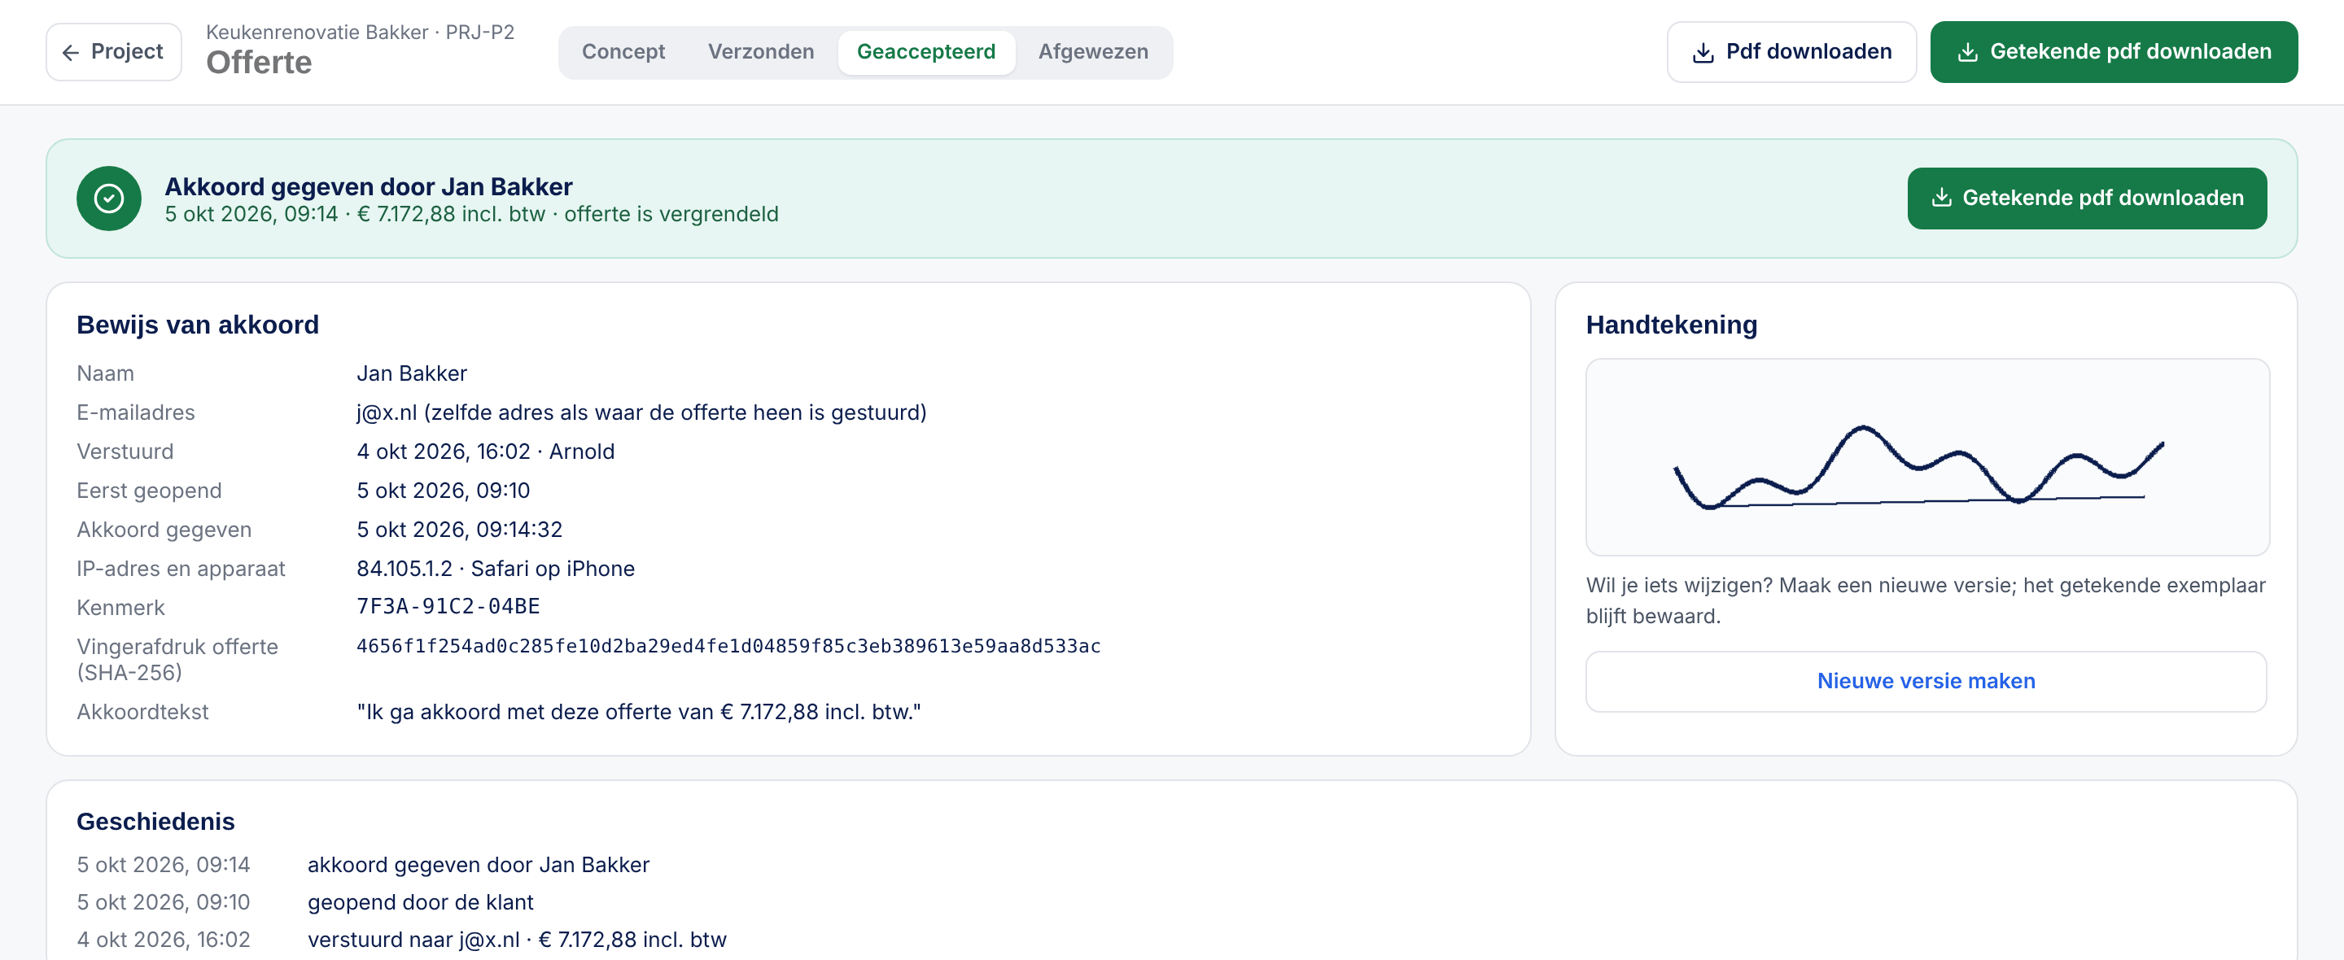Screen dimensions: 2344x960
Task: Open the Afgewezen tab
Action: (x=1093, y=52)
